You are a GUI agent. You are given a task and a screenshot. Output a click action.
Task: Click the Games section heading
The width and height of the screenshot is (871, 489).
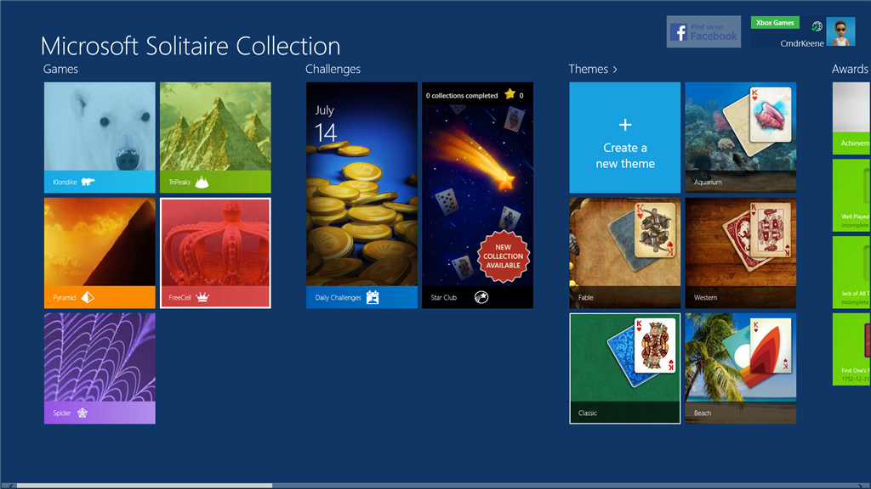[x=60, y=69]
